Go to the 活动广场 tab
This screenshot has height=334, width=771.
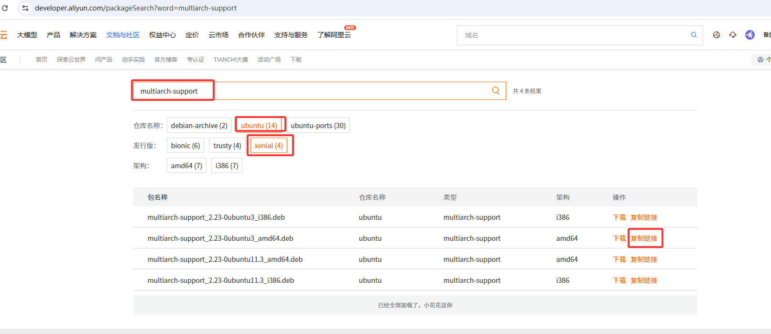(269, 60)
